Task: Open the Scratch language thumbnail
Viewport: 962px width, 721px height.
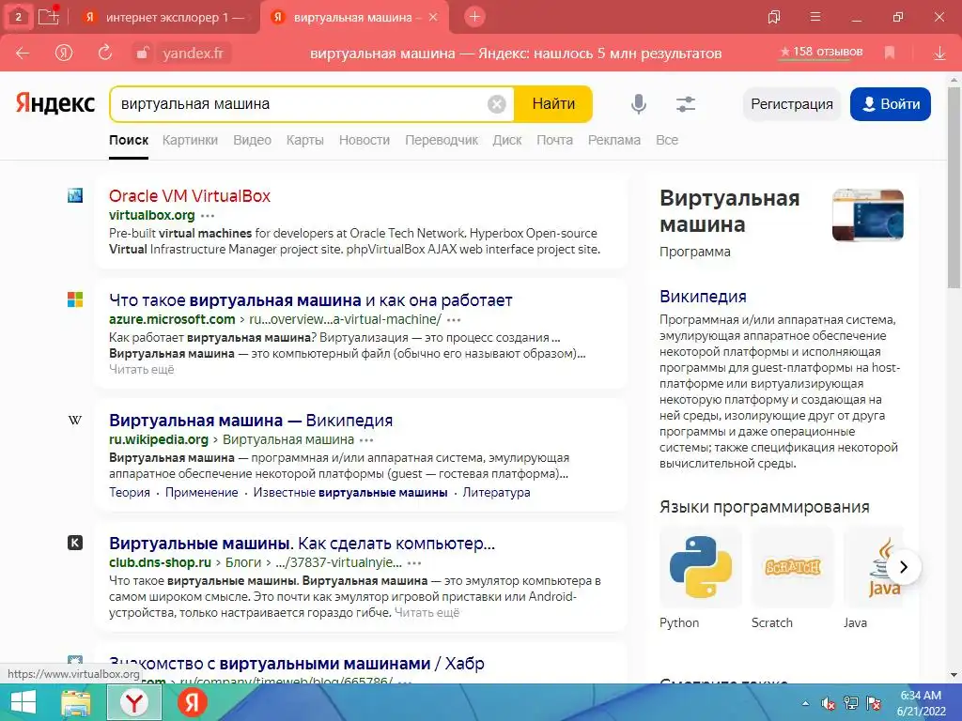Action: [x=792, y=566]
